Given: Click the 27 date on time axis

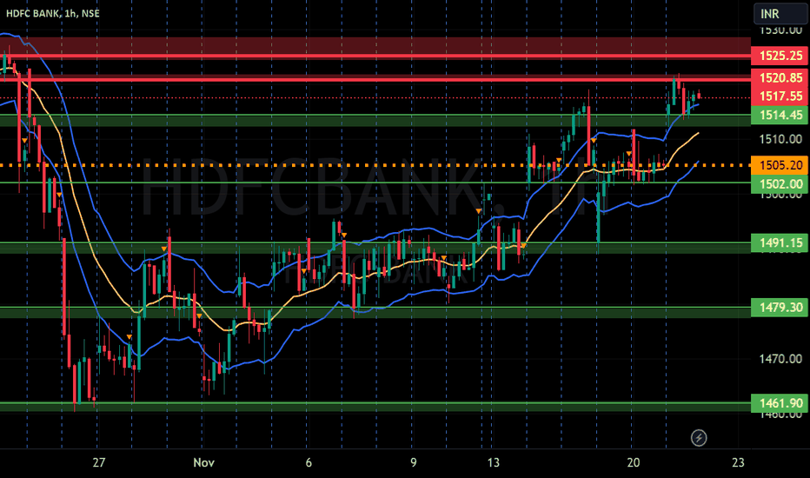Looking at the screenshot, I should 99,462.
